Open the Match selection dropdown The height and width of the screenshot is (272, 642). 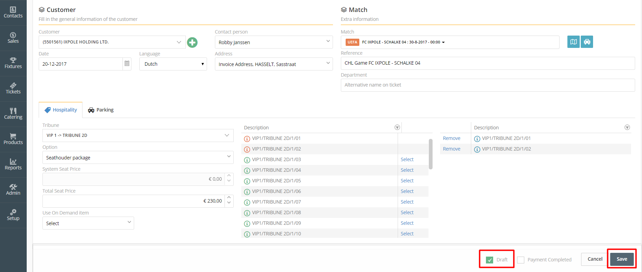tap(450, 42)
